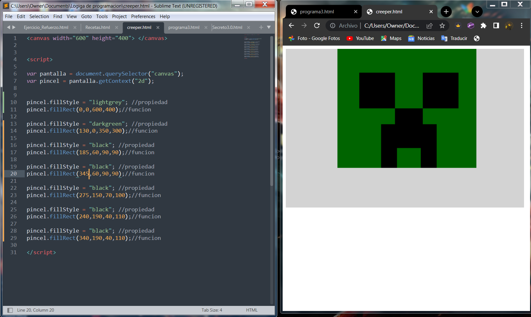Image resolution: width=531 pixels, height=317 pixels.
Task: Open the Traducir bookmark
Action: click(454, 38)
